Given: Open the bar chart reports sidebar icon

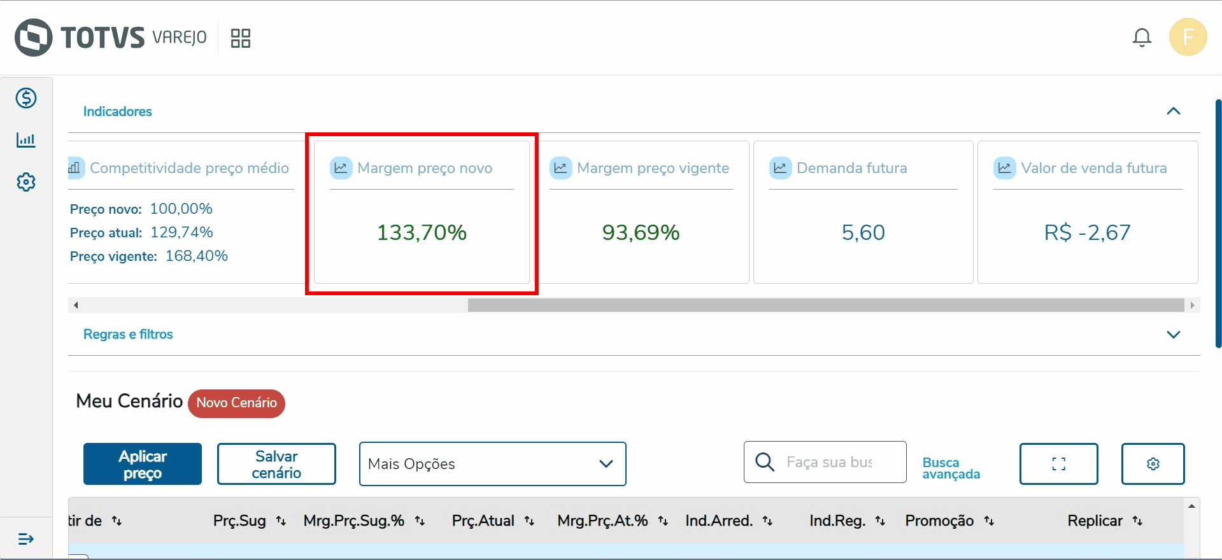Looking at the screenshot, I should (x=26, y=140).
